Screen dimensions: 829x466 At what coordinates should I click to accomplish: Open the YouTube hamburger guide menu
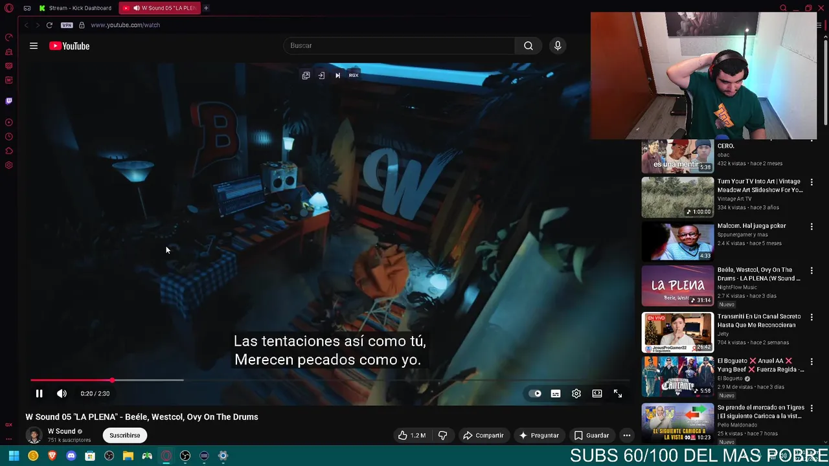[34, 46]
